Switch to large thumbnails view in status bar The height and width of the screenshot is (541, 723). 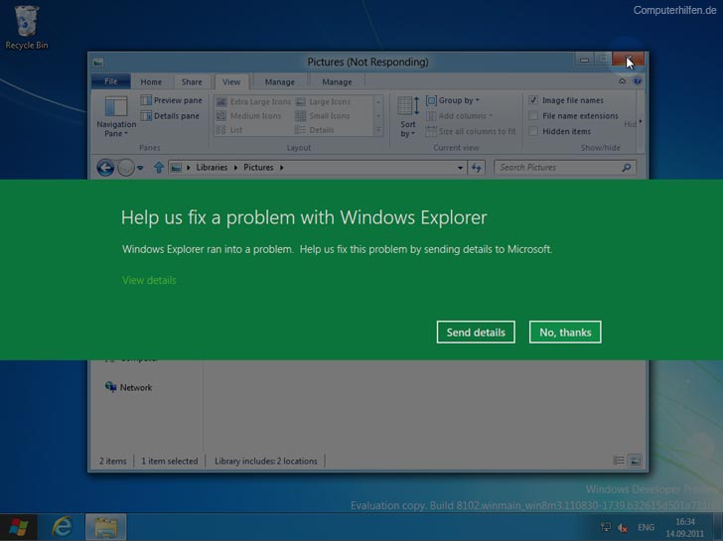click(636, 461)
